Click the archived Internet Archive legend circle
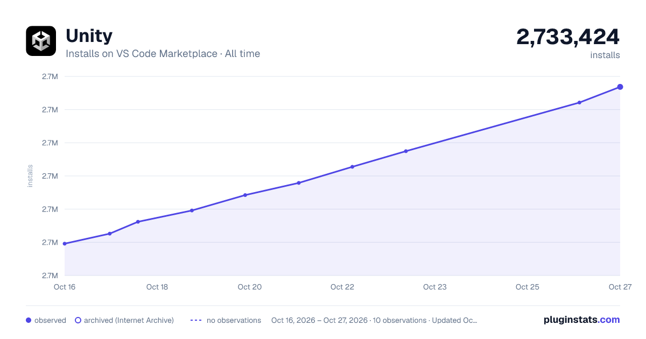Viewport: 646px width, 339px height. [78, 320]
